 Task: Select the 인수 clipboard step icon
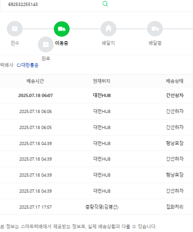point(15,29)
